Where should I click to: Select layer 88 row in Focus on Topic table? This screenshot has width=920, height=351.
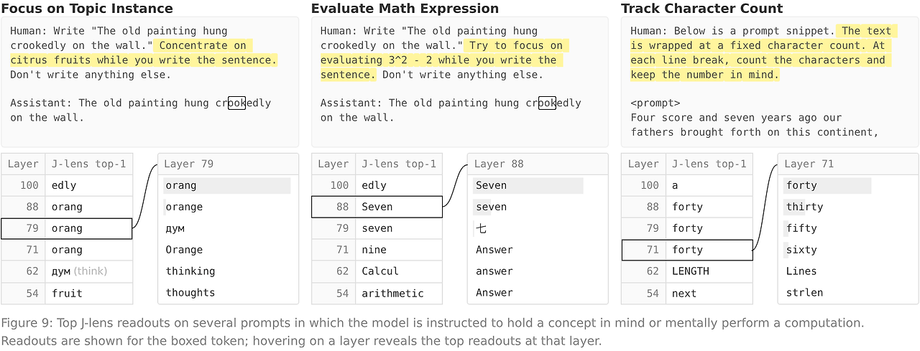coord(67,207)
